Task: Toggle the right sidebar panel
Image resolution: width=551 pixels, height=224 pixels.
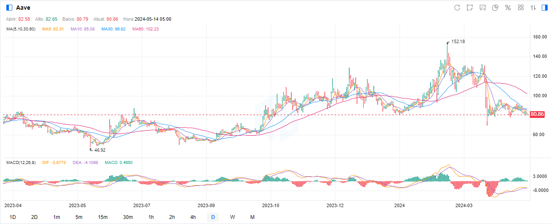Action: point(545,8)
